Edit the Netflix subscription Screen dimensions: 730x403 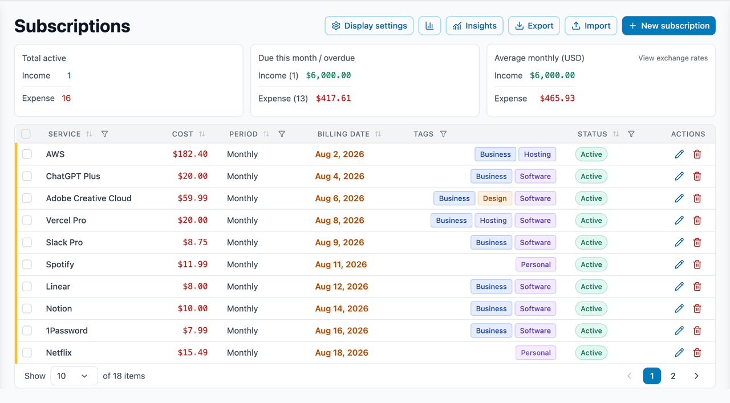point(679,352)
